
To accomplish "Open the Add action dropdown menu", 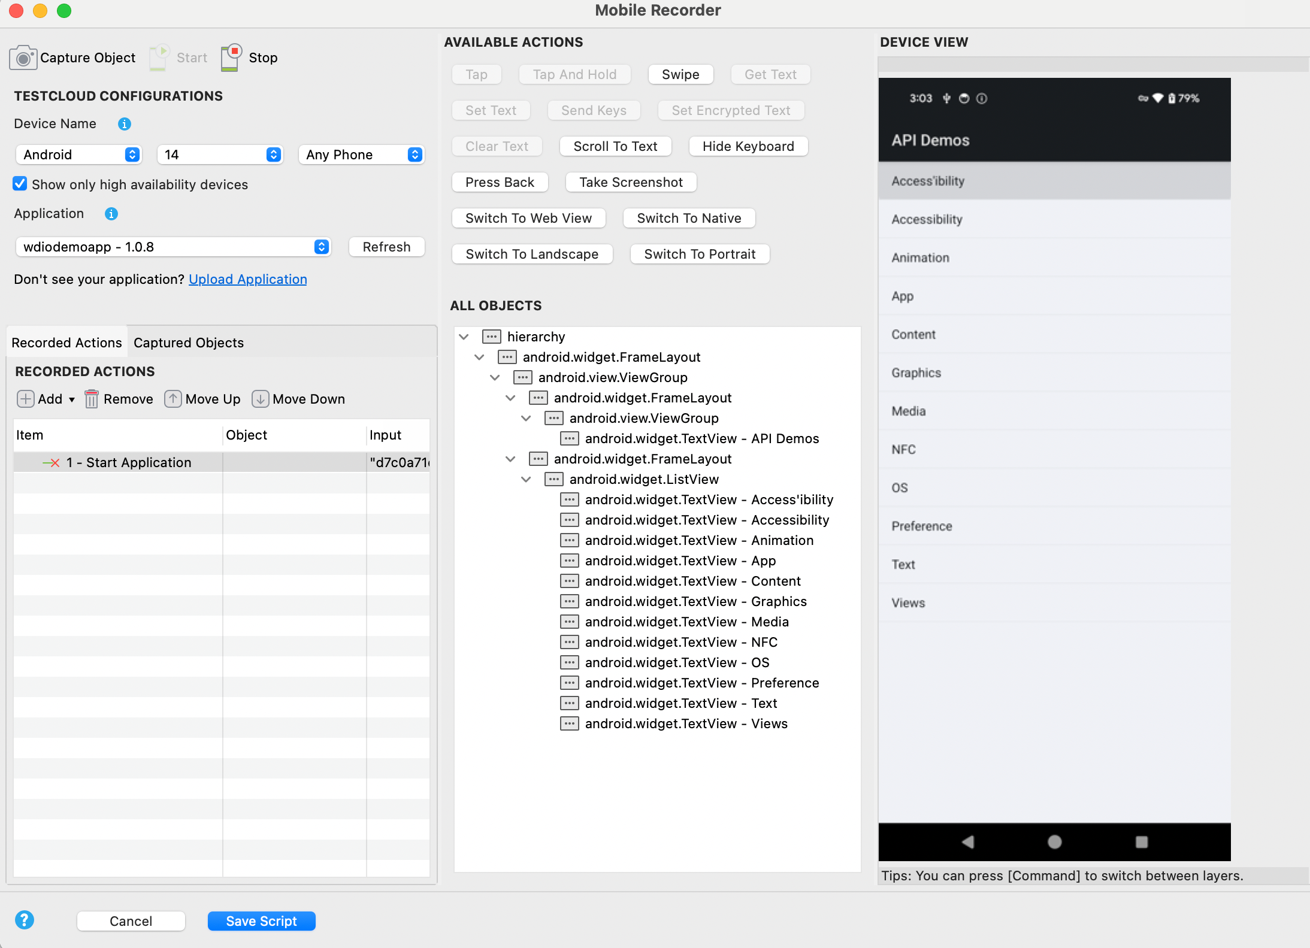I will tap(71, 399).
